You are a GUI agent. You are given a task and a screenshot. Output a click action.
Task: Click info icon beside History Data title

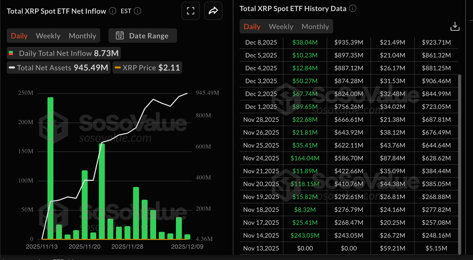coord(353,9)
